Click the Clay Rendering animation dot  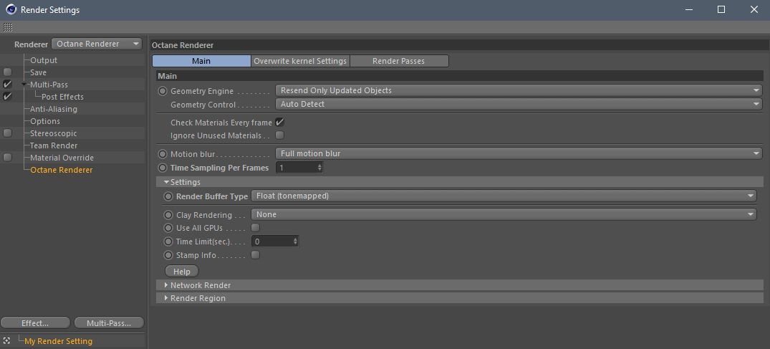(x=168, y=215)
